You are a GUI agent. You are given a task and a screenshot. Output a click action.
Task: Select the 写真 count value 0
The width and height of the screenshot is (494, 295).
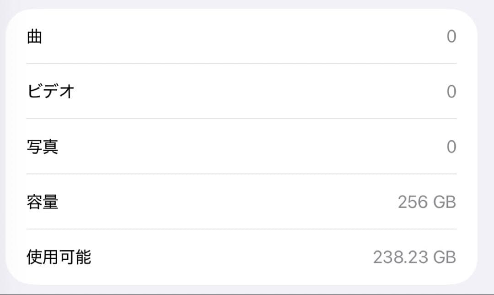tap(451, 147)
